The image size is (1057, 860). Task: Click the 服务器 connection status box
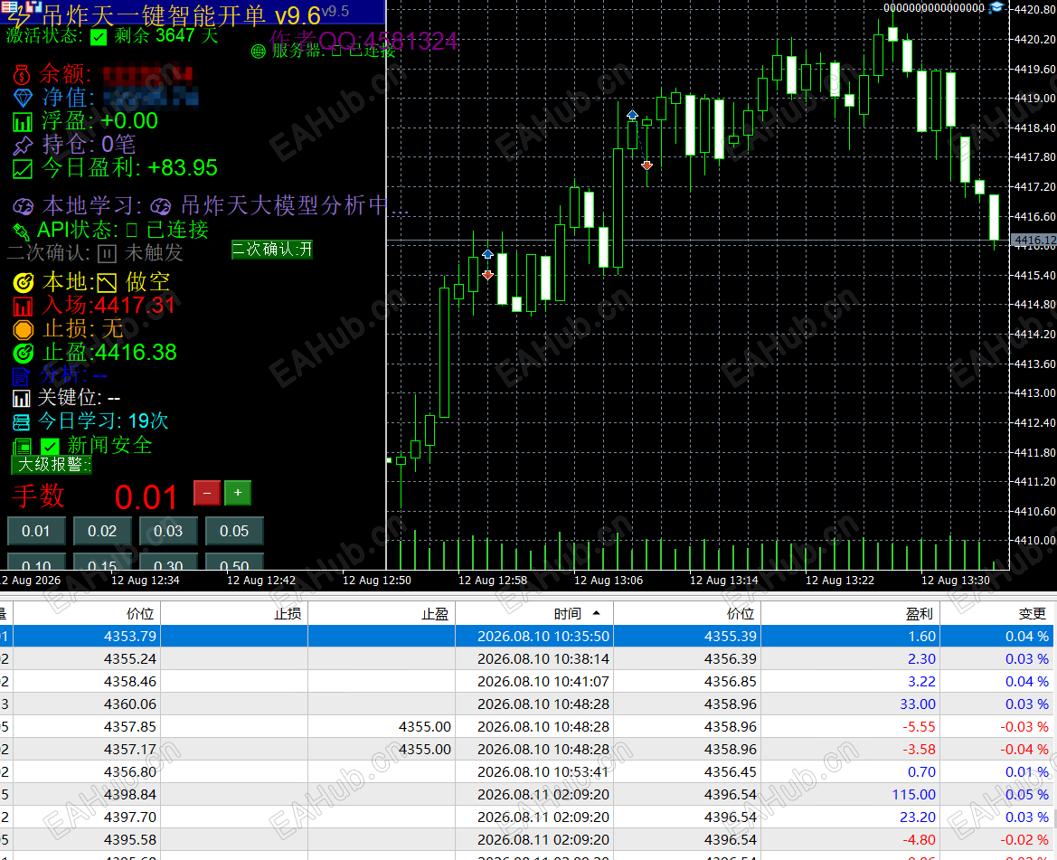click(x=336, y=52)
